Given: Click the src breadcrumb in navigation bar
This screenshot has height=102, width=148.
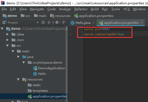Looking at the screenshot, I should point(25,16).
